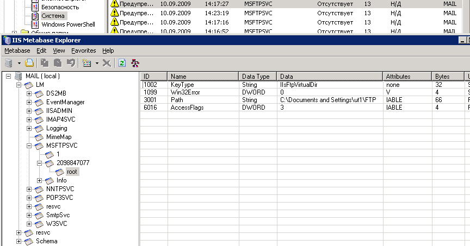Screen dimensions: 470x246
Task: Sort by the Data Type column header
Action: [258, 77]
